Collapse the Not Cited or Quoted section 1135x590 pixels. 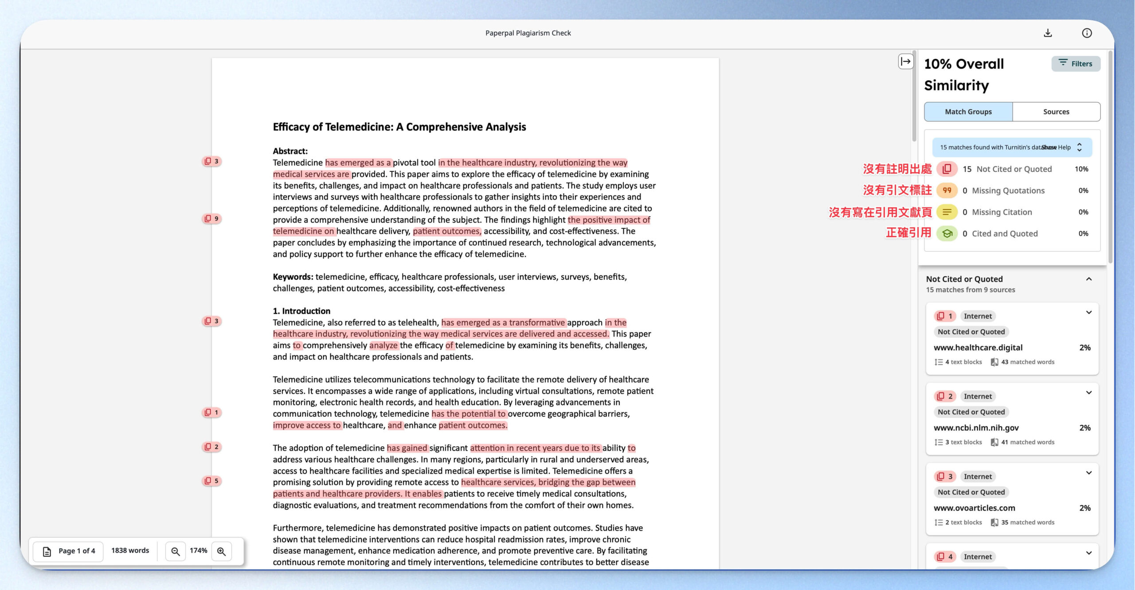point(1089,279)
